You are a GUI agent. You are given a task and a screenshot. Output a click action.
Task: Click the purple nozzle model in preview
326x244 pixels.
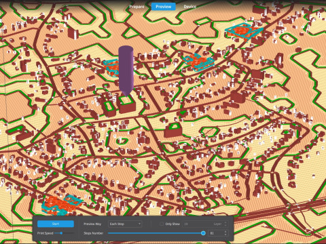[126, 70]
